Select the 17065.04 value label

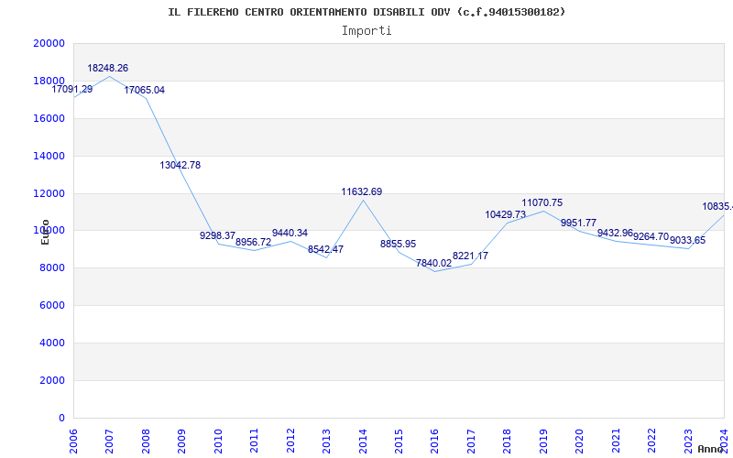click(x=144, y=90)
